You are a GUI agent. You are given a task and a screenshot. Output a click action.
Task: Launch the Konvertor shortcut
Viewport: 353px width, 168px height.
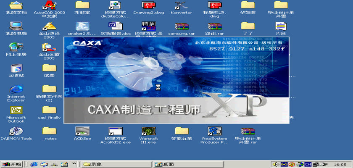(182, 8)
